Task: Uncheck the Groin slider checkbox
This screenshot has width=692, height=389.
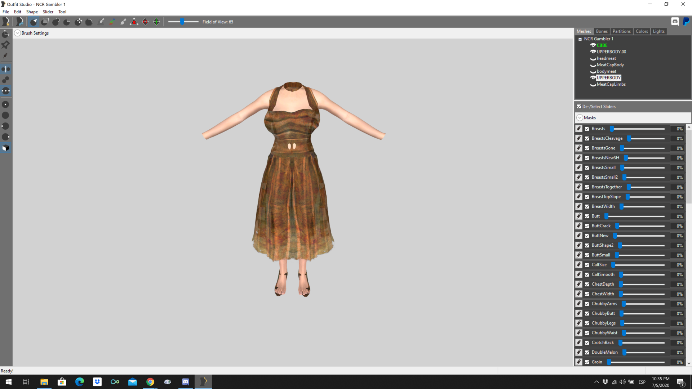Action: 587,362
